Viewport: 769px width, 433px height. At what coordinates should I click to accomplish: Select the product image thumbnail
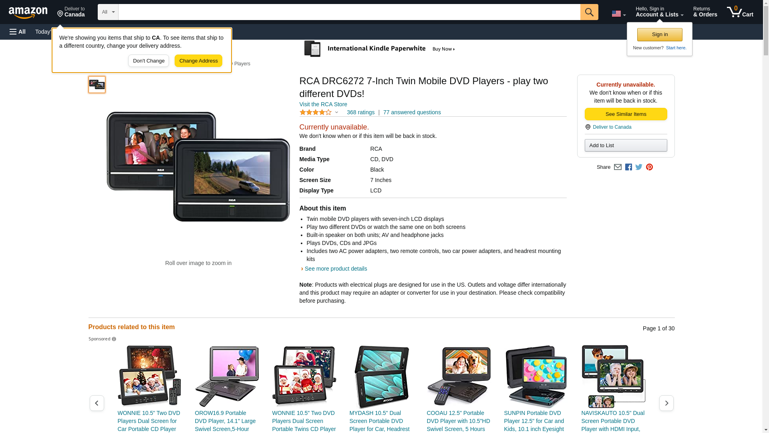pyautogui.click(x=97, y=85)
